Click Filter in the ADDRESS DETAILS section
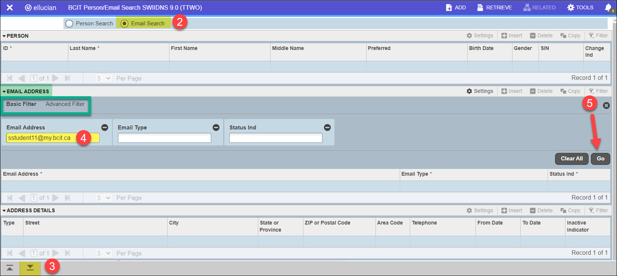 tap(598, 210)
